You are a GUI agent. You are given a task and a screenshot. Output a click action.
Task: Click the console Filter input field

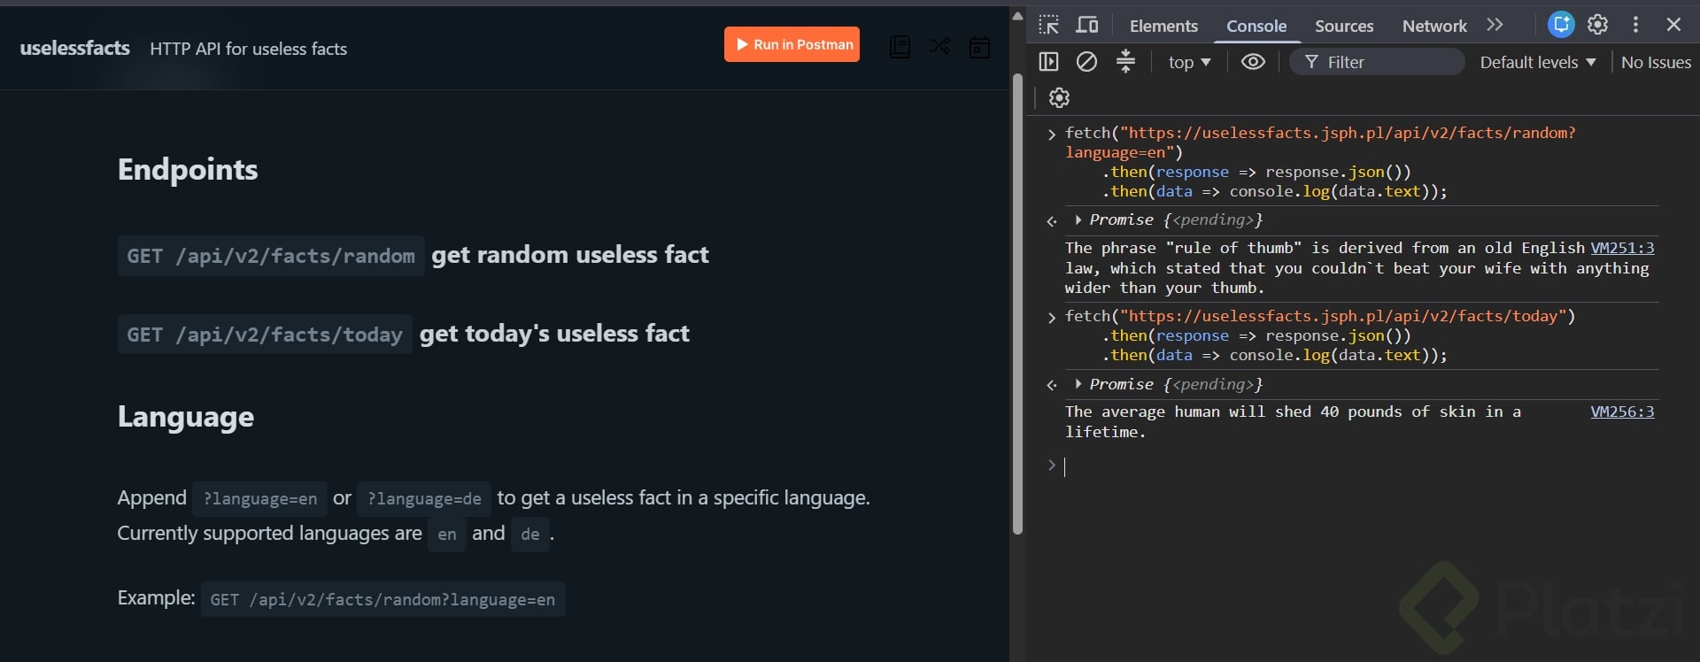pos(1377,62)
